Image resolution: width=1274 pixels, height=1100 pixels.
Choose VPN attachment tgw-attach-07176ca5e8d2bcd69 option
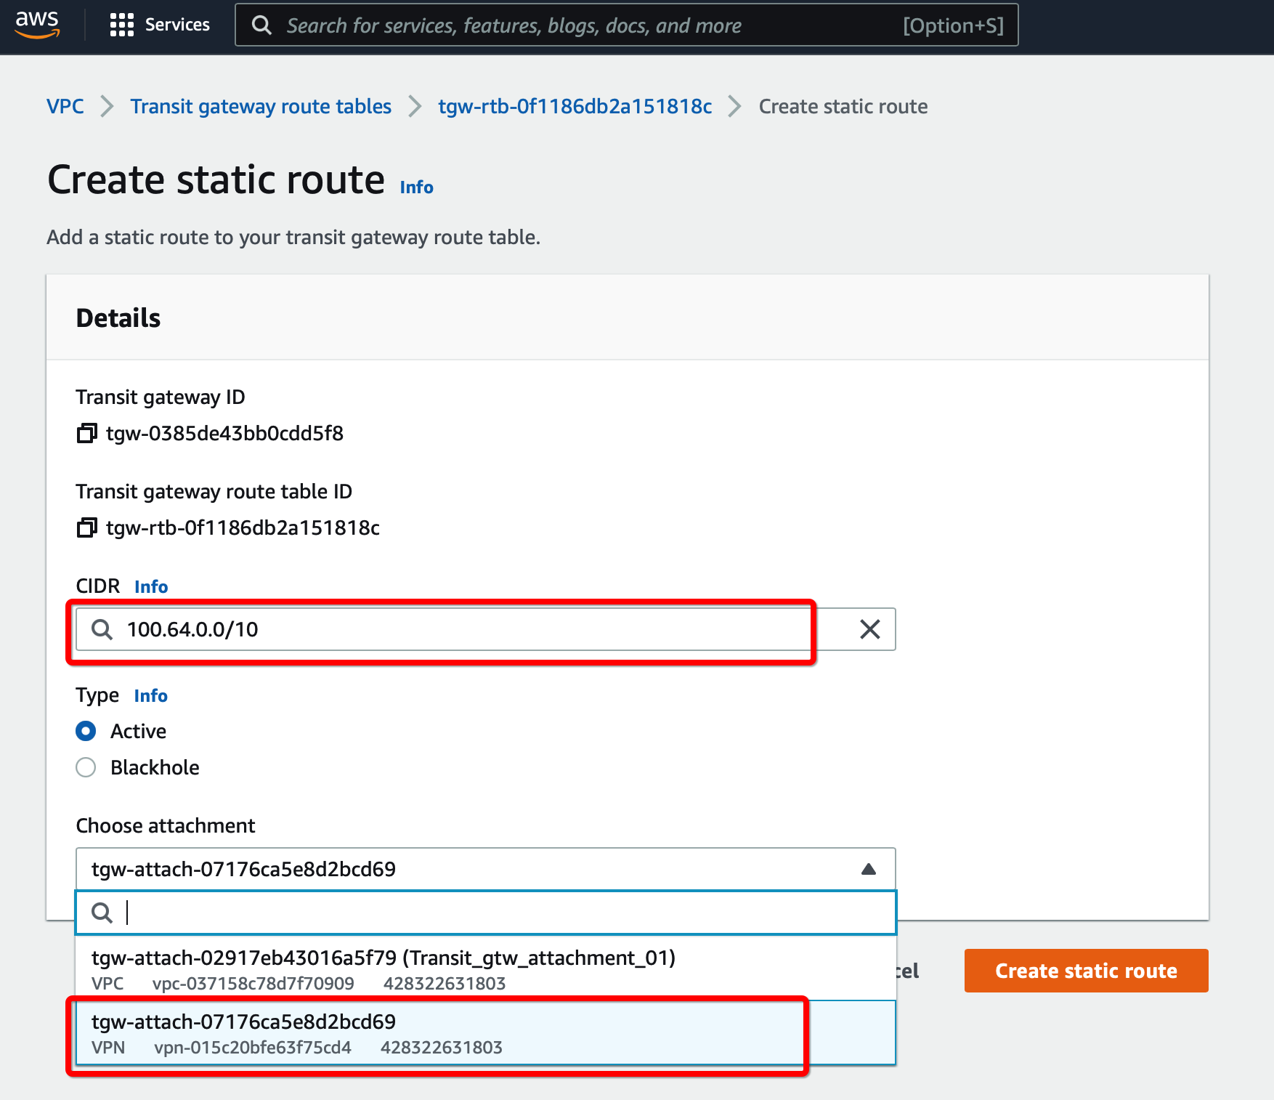point(485,1033)
